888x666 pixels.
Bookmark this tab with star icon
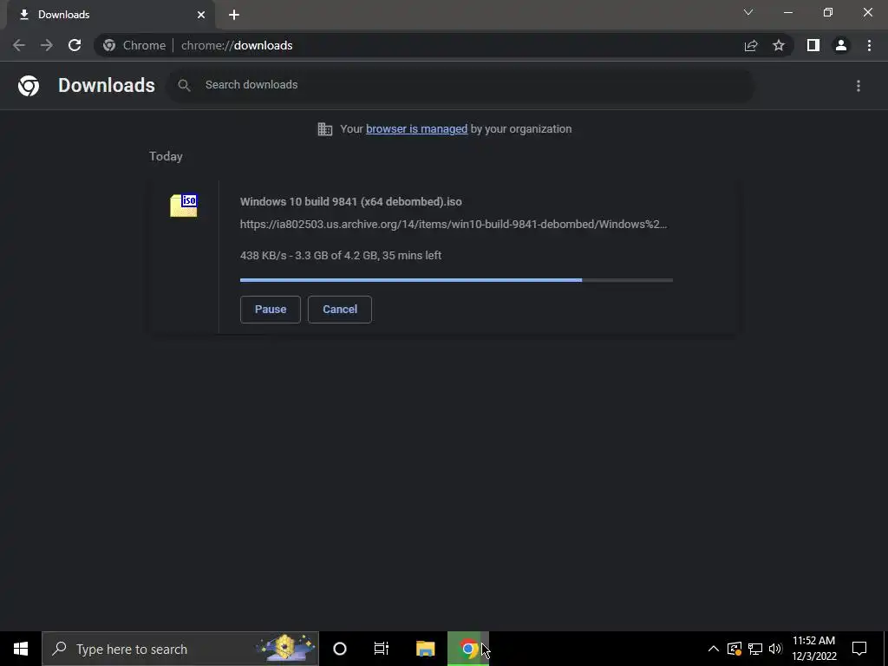click(x=779, y=45)
